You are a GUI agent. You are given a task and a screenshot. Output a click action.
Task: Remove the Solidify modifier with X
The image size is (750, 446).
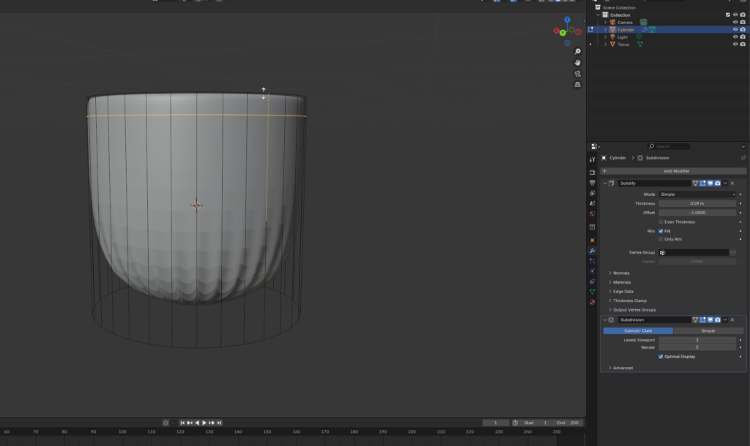(732, 183)
